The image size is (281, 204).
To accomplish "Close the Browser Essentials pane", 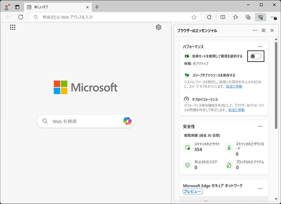I will 272,31.
